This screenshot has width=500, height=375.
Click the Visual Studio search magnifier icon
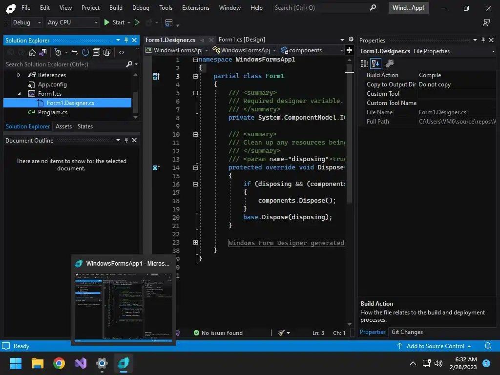click(x=373, y=8)
